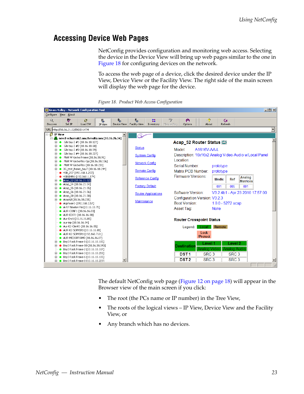304x394 pixels.
Task: Click in the URL address field
Action: click(162, 130)
